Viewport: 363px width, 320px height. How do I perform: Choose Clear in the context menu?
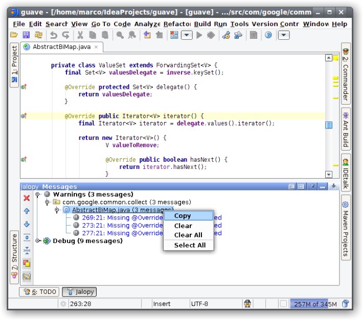pyautogui.click(x=189, y=226)
